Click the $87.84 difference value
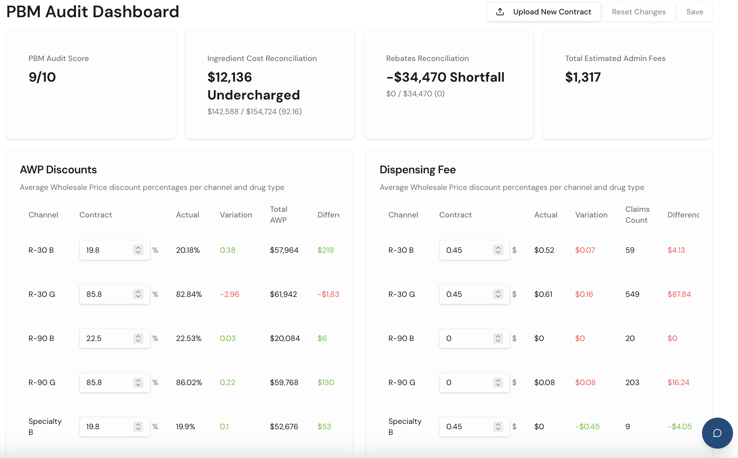 point(679,294)
